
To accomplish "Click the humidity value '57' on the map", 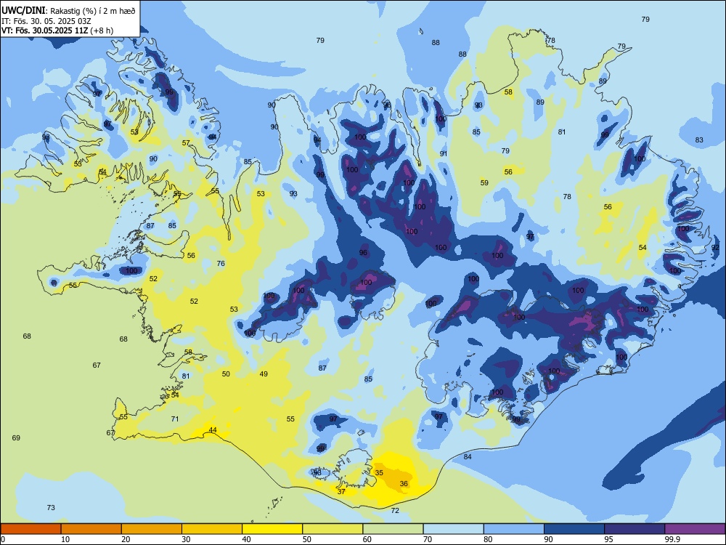I will (186, 142).
